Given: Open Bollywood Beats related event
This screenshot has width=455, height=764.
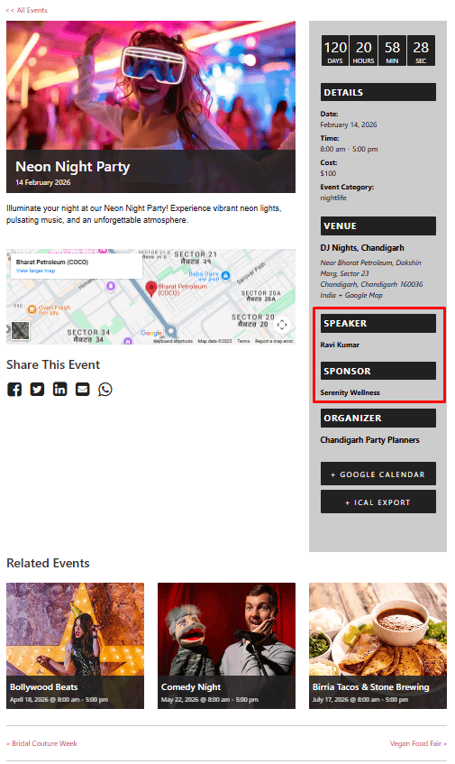Looking at the screenshot, I should pos(75,646).
